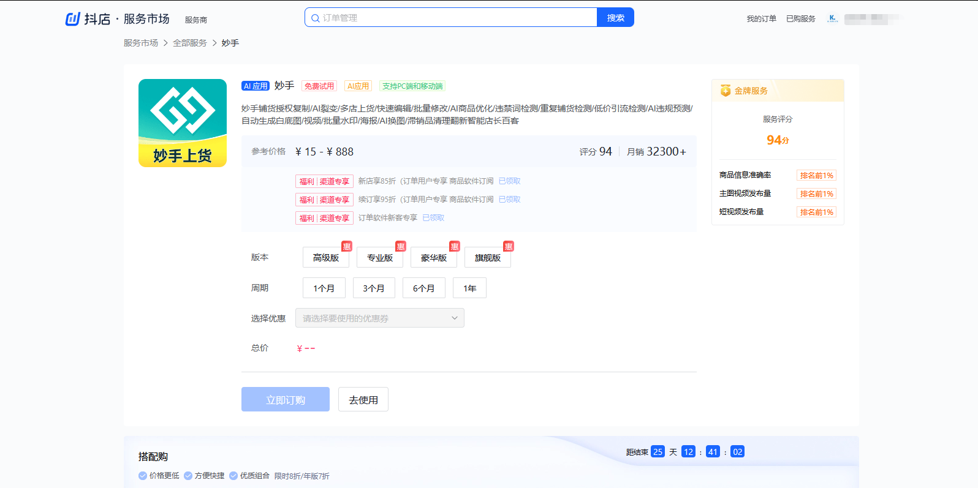The height and width of the screenshot is (488, 978).
Task: Choose the 1年 period
Action: pyautogui.click(x=470, y=288)
